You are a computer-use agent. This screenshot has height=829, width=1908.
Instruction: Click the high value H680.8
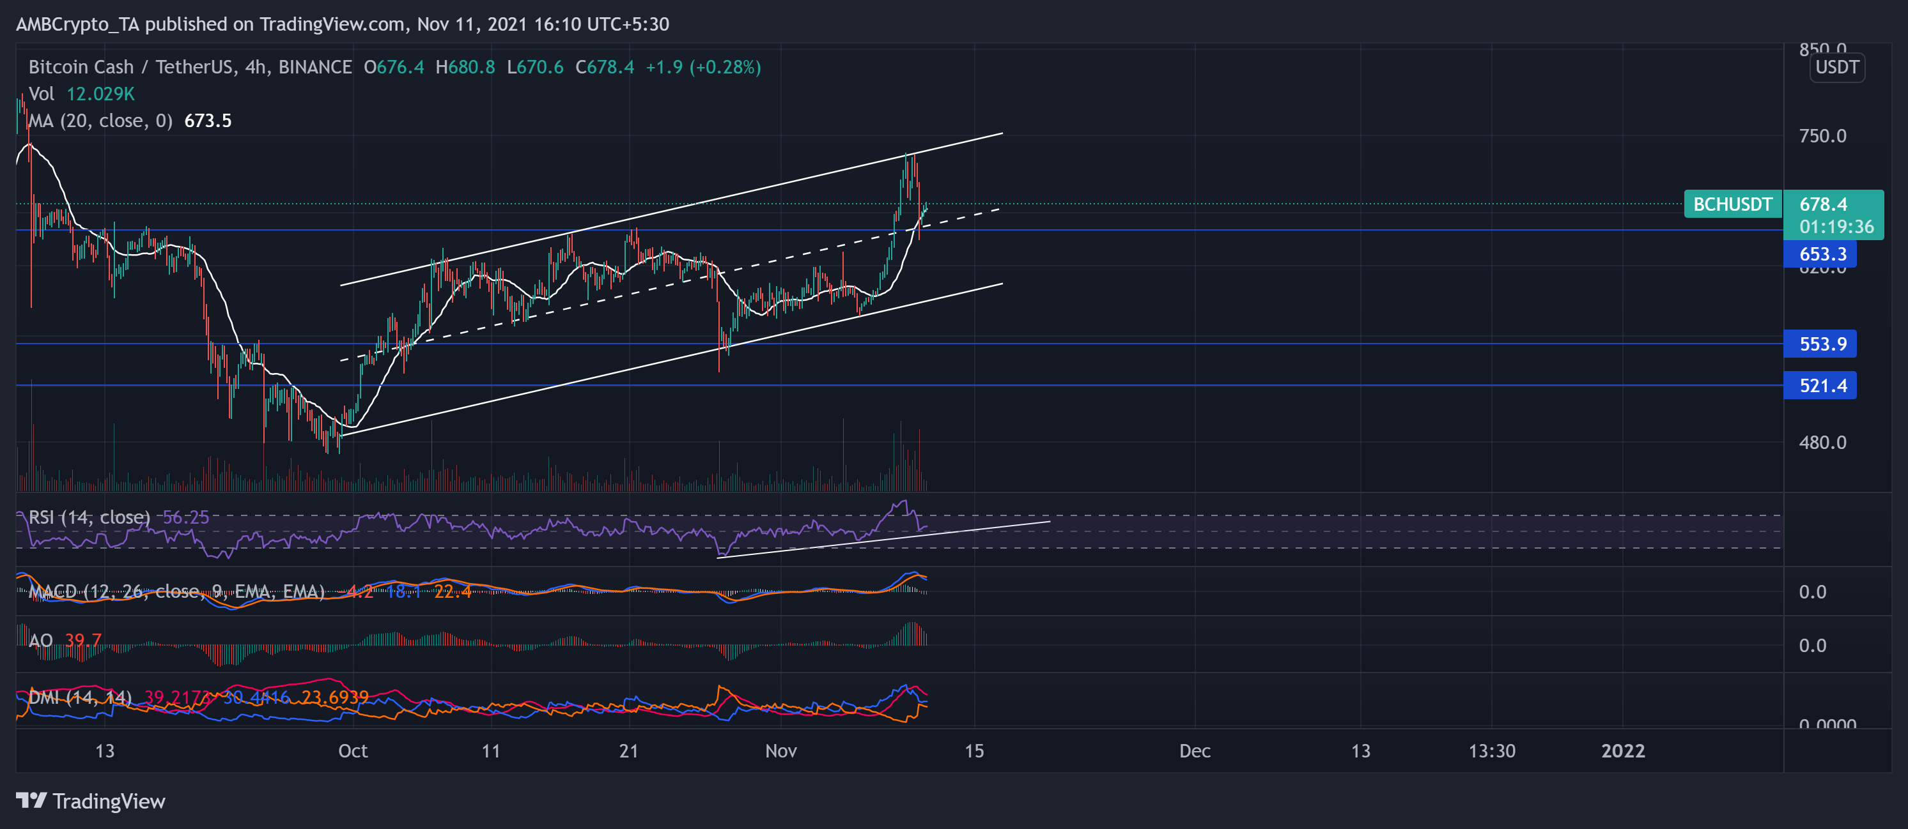point(465,67)
